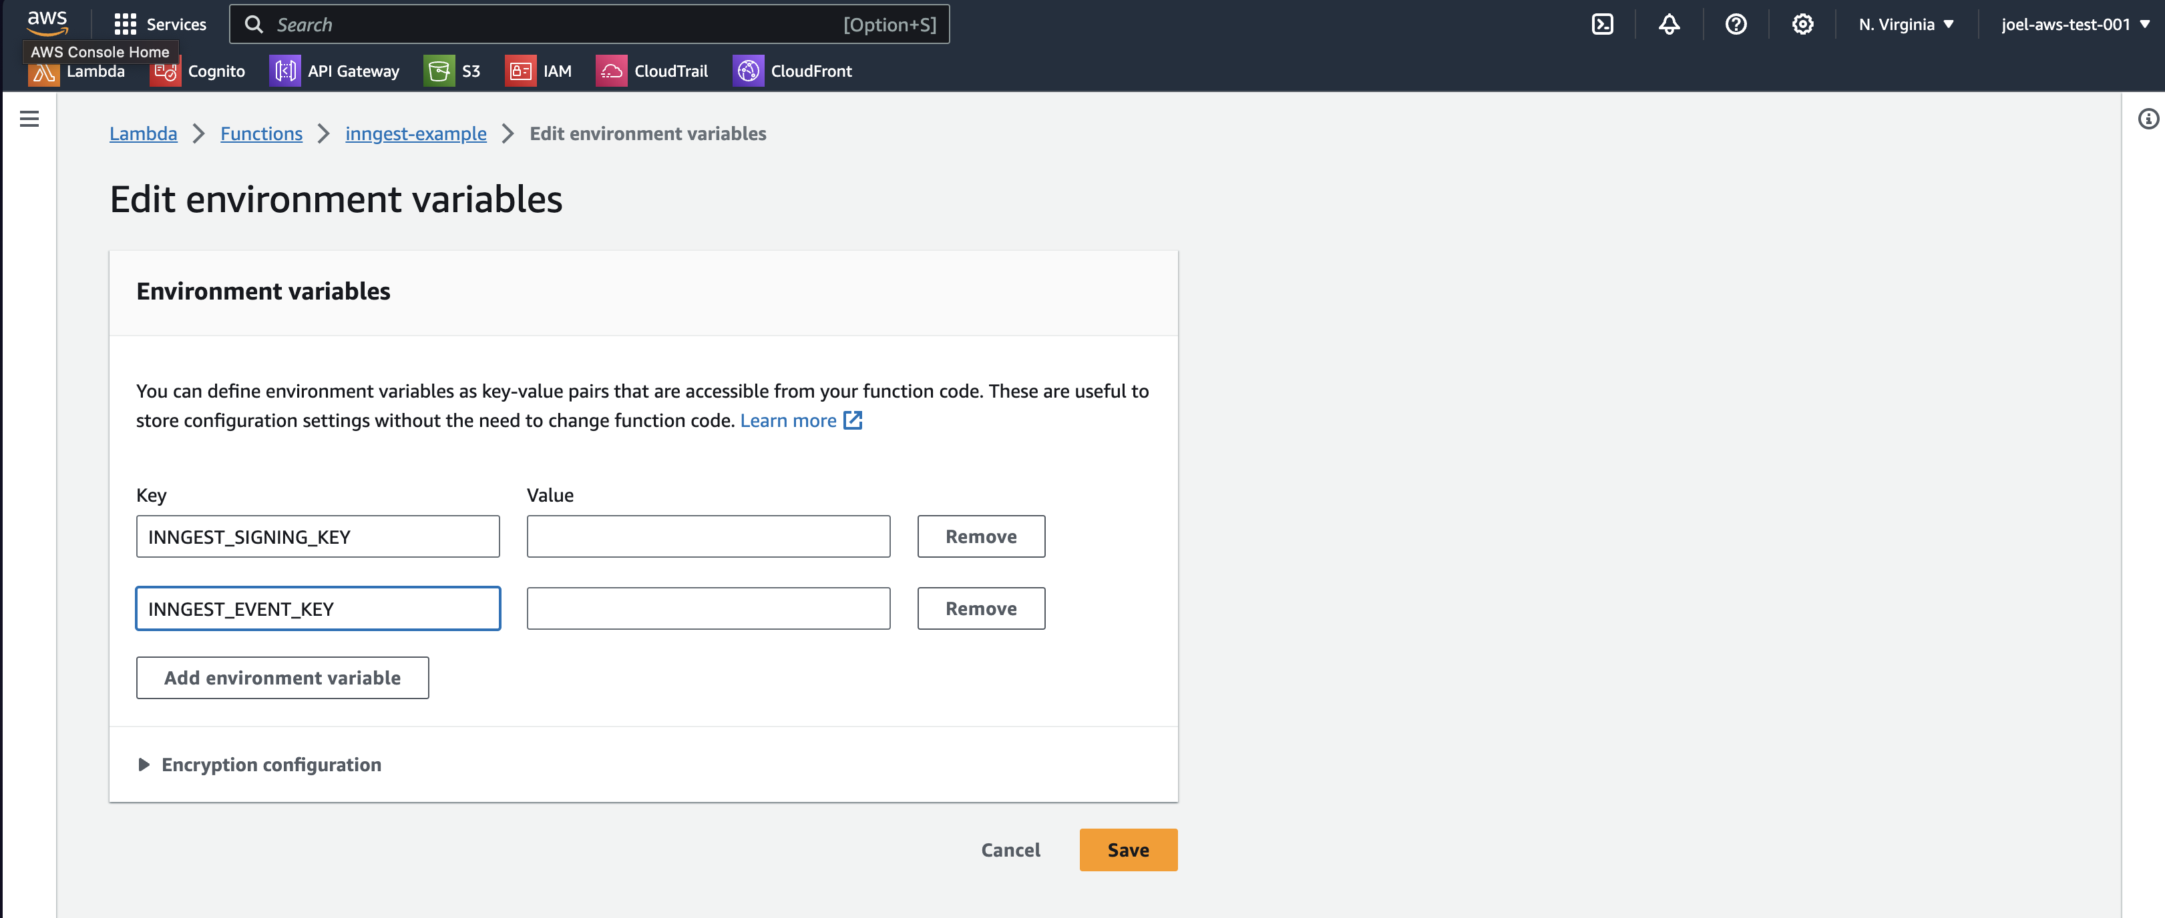Remove the INNGEST_SIGNING_KEY variable
2165x918 pixels.
[x=981, y=536]
